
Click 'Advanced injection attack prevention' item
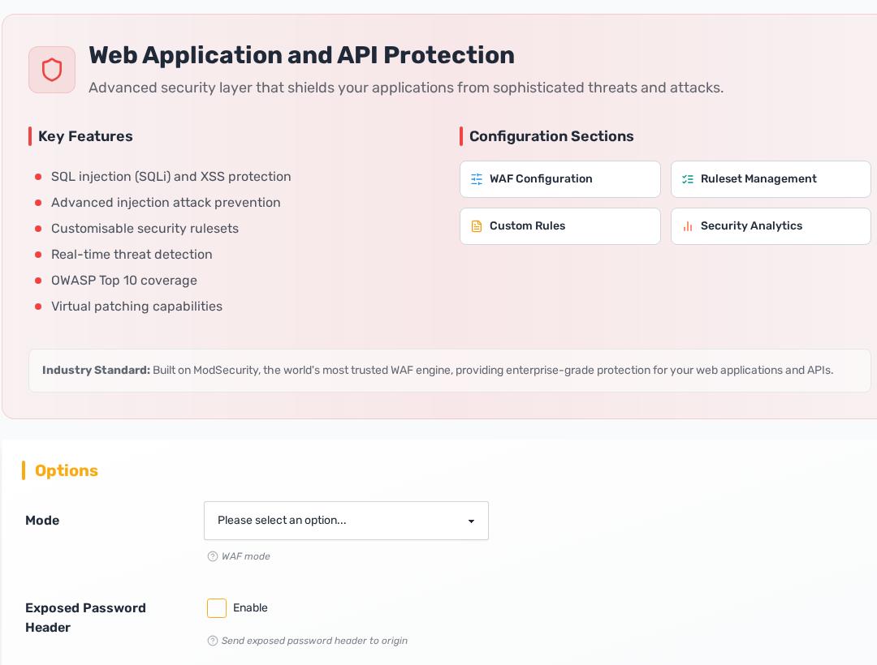(x=166, y=203)
